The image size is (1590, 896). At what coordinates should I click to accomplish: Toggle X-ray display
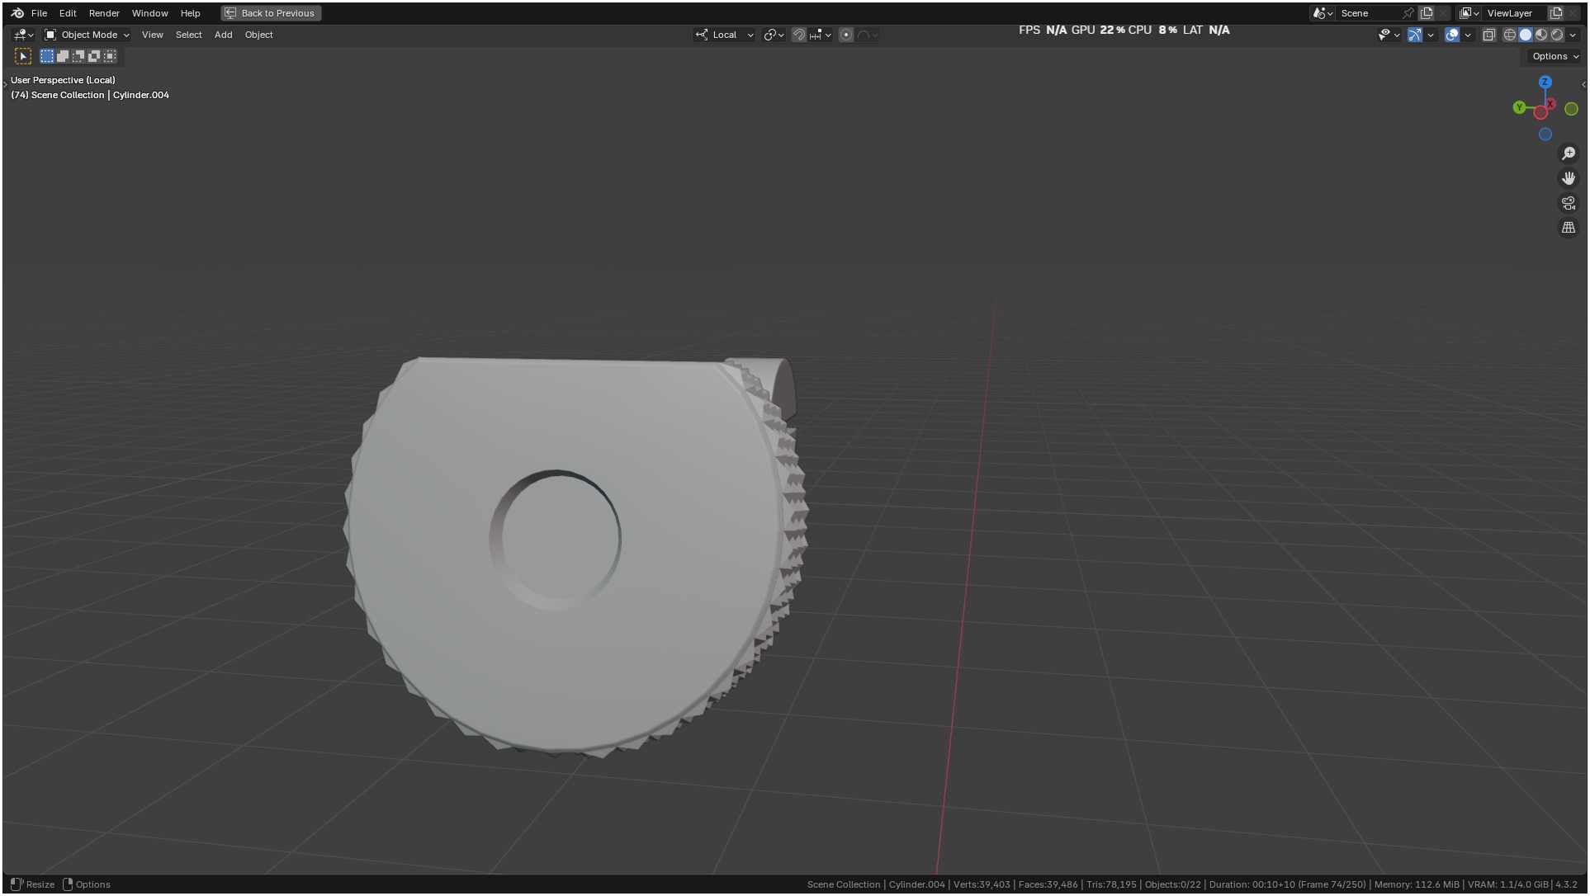(x=1489, y=35)
